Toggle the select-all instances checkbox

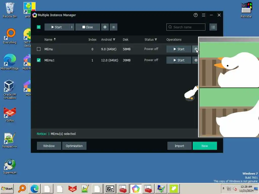[x=39, y=27]
